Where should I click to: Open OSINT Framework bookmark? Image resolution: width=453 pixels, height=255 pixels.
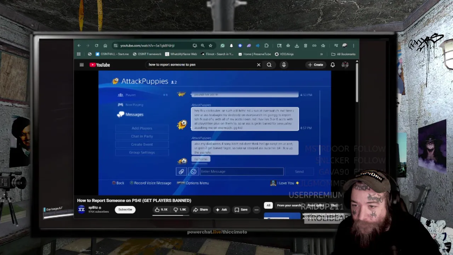tap(147, 54)
